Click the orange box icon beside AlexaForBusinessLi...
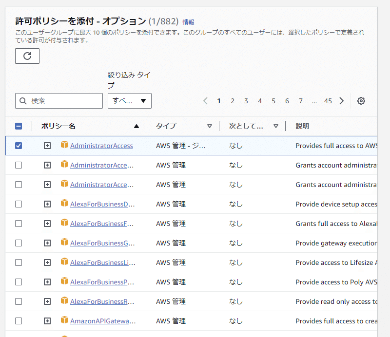 [x=64, y=262]
